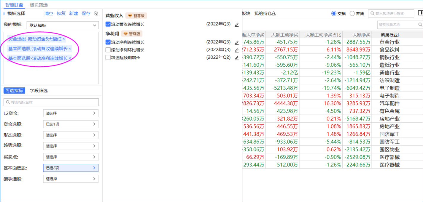The image size is (423, 202).
Task: Click 恢复 to restore template
Action: tap(61, 13)
